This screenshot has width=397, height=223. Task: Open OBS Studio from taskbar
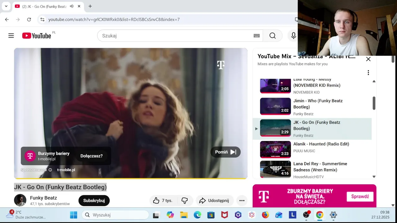pyautogui.click(x=306, y=215)
